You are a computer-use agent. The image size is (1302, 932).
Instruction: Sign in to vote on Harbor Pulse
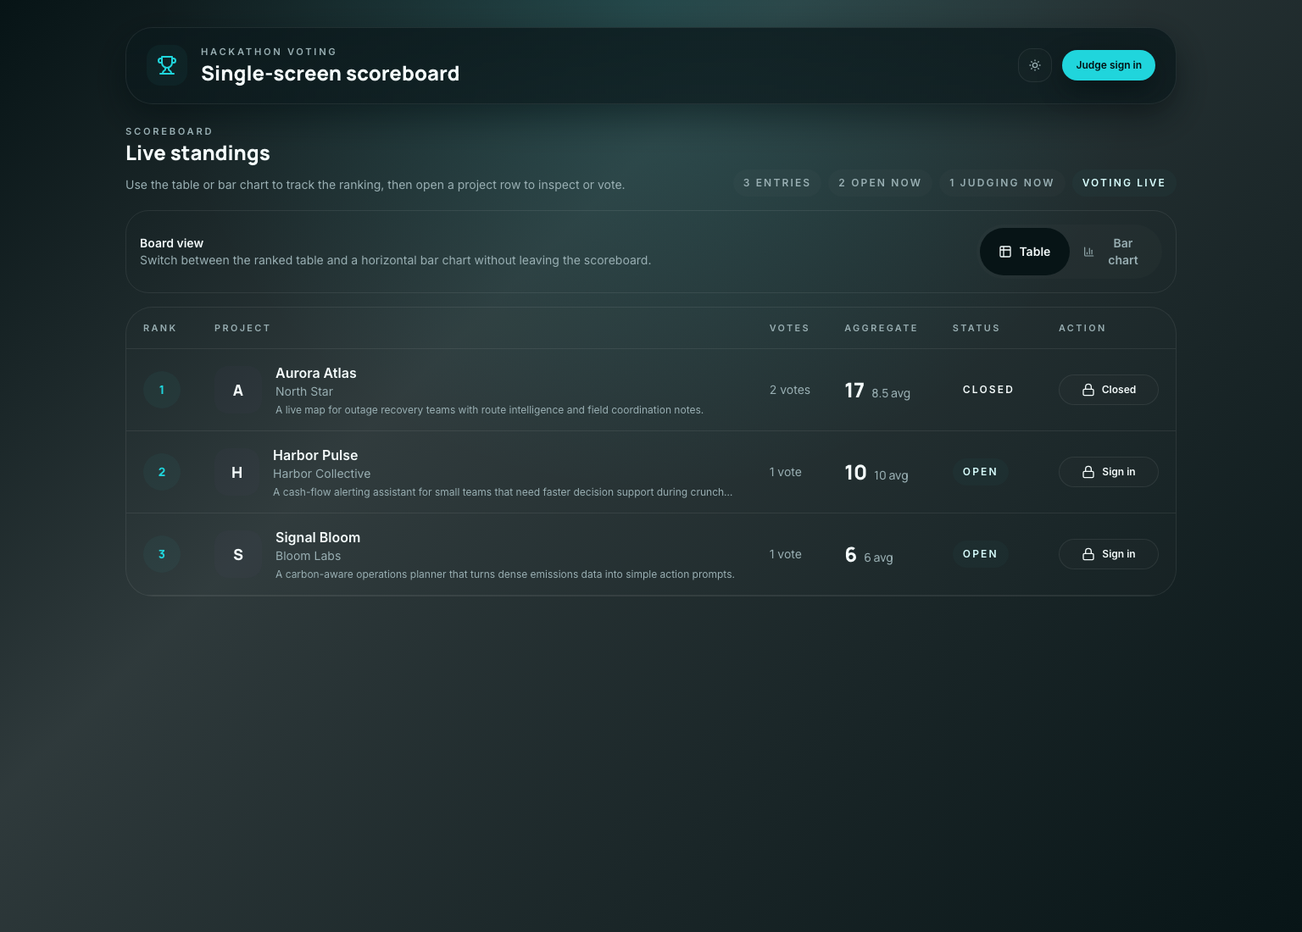click(x=1109, y=472)
